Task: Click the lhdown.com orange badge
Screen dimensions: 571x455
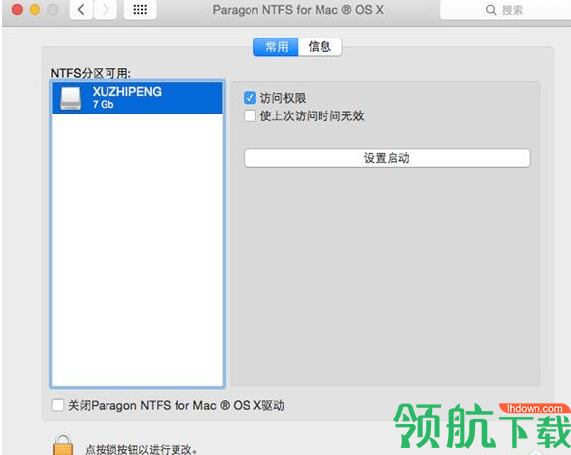Action: tap(535, 408)
